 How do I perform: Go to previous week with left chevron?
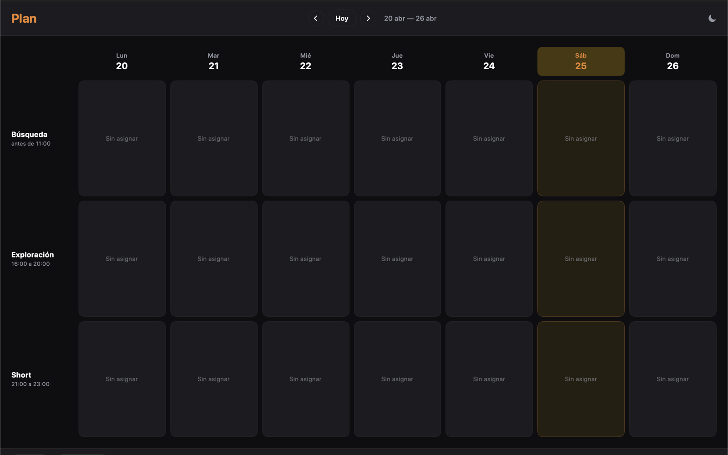tap(316, 19)
